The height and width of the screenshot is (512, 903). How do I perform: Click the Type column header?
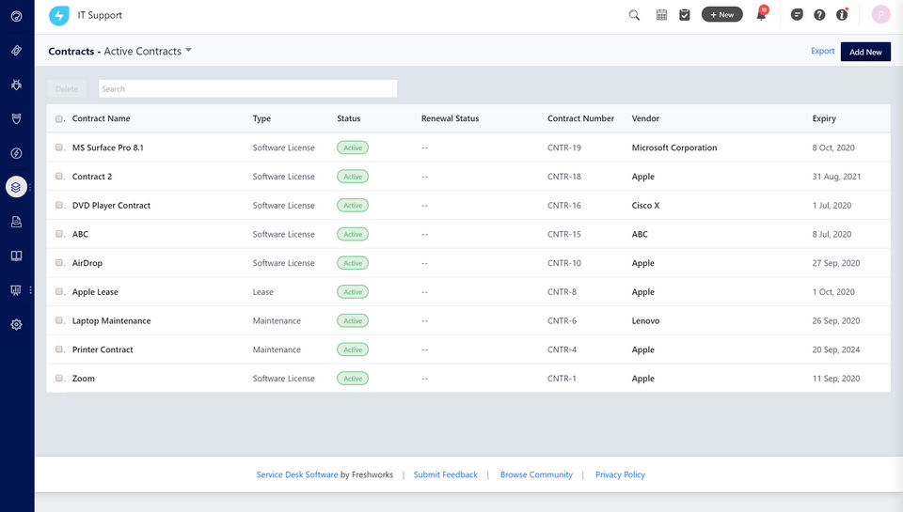[261, 118]
